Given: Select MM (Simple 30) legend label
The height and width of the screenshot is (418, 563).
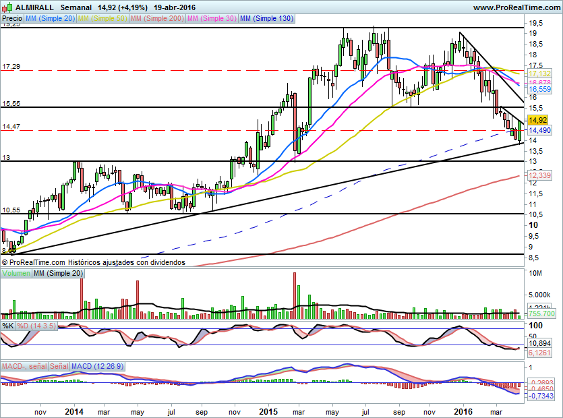Looking at the screenshot, I should [x=212, y=18].
